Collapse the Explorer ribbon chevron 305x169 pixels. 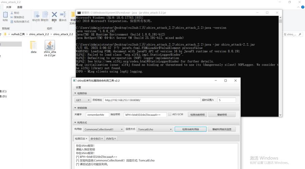click(298, 7)
